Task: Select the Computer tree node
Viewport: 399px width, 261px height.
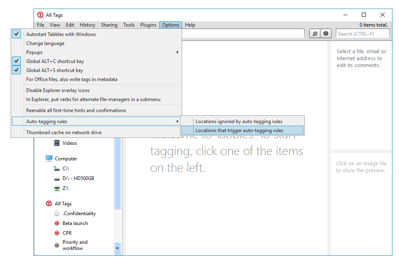Action: [x=66, y=159]
